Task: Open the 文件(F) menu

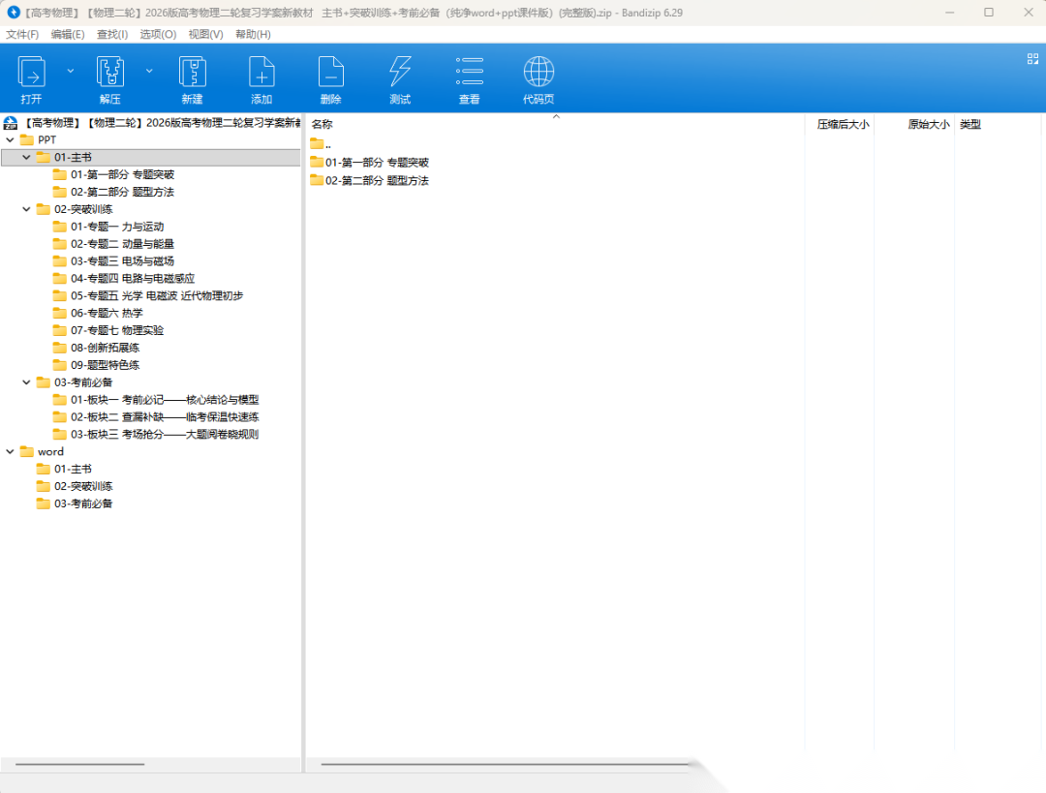Action: 22,34
